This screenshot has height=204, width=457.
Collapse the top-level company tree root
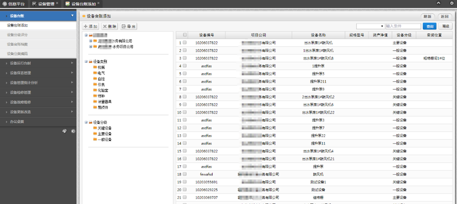86,35
